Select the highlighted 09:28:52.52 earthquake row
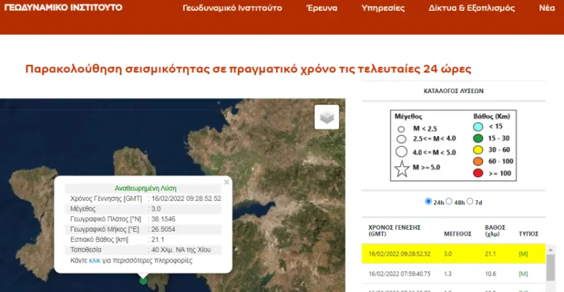564x292 pixels. click(x=453, y=254)
